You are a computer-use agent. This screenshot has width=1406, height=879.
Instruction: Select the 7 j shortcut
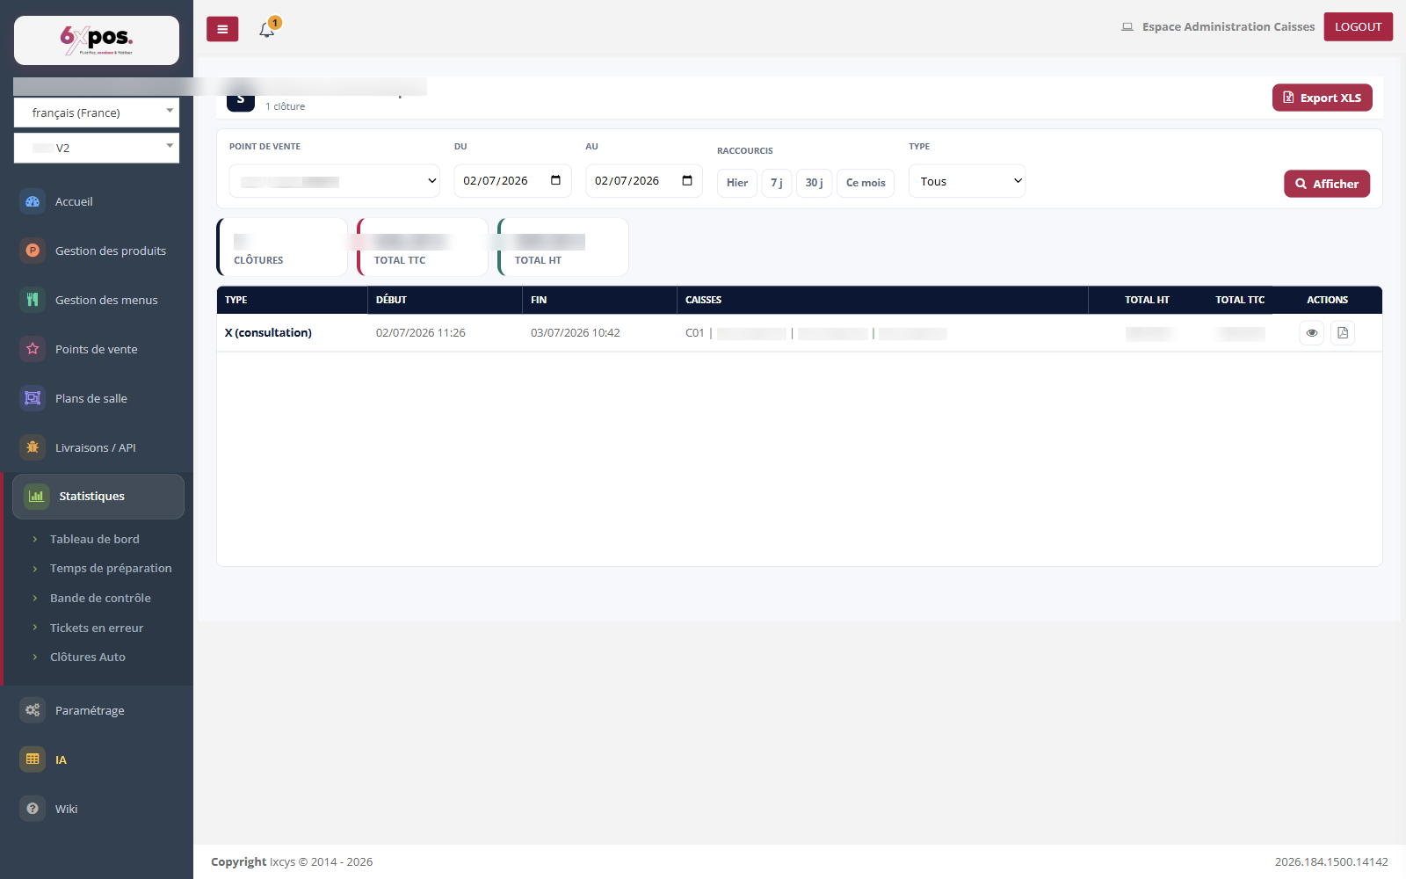(777, 183)
